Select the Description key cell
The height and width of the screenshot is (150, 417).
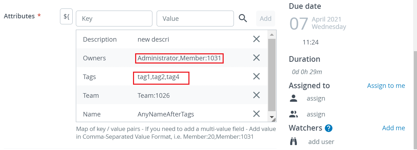(x=100, y=40)
